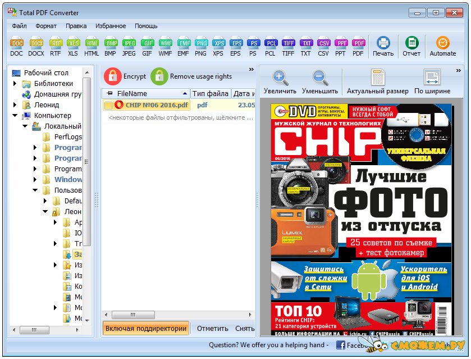
Task: Expand the Леонид tree node
Action: (15, 104)
